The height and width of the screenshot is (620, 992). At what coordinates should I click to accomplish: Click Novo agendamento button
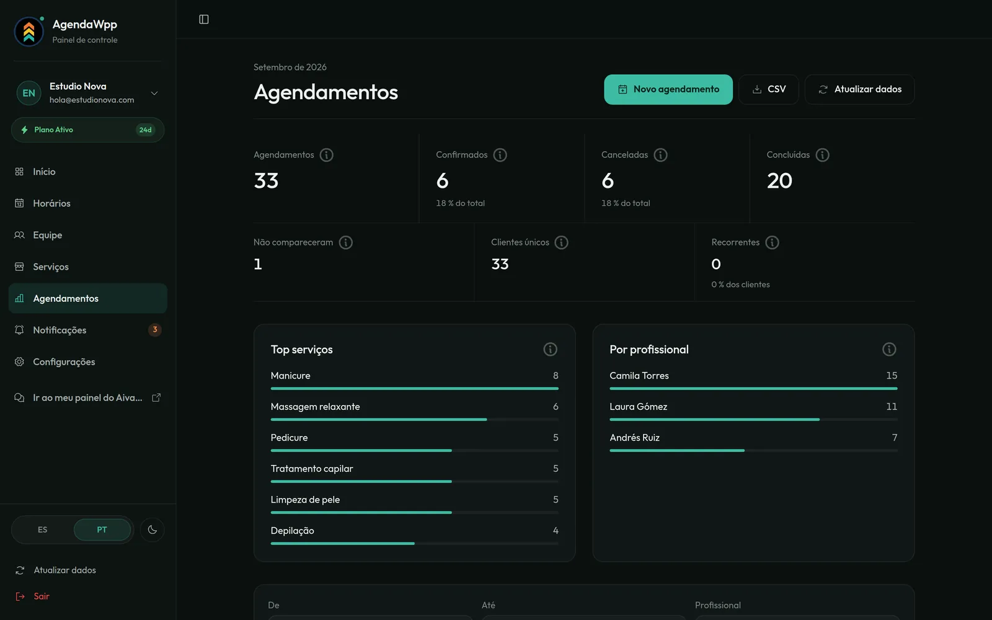coord(668,89)
